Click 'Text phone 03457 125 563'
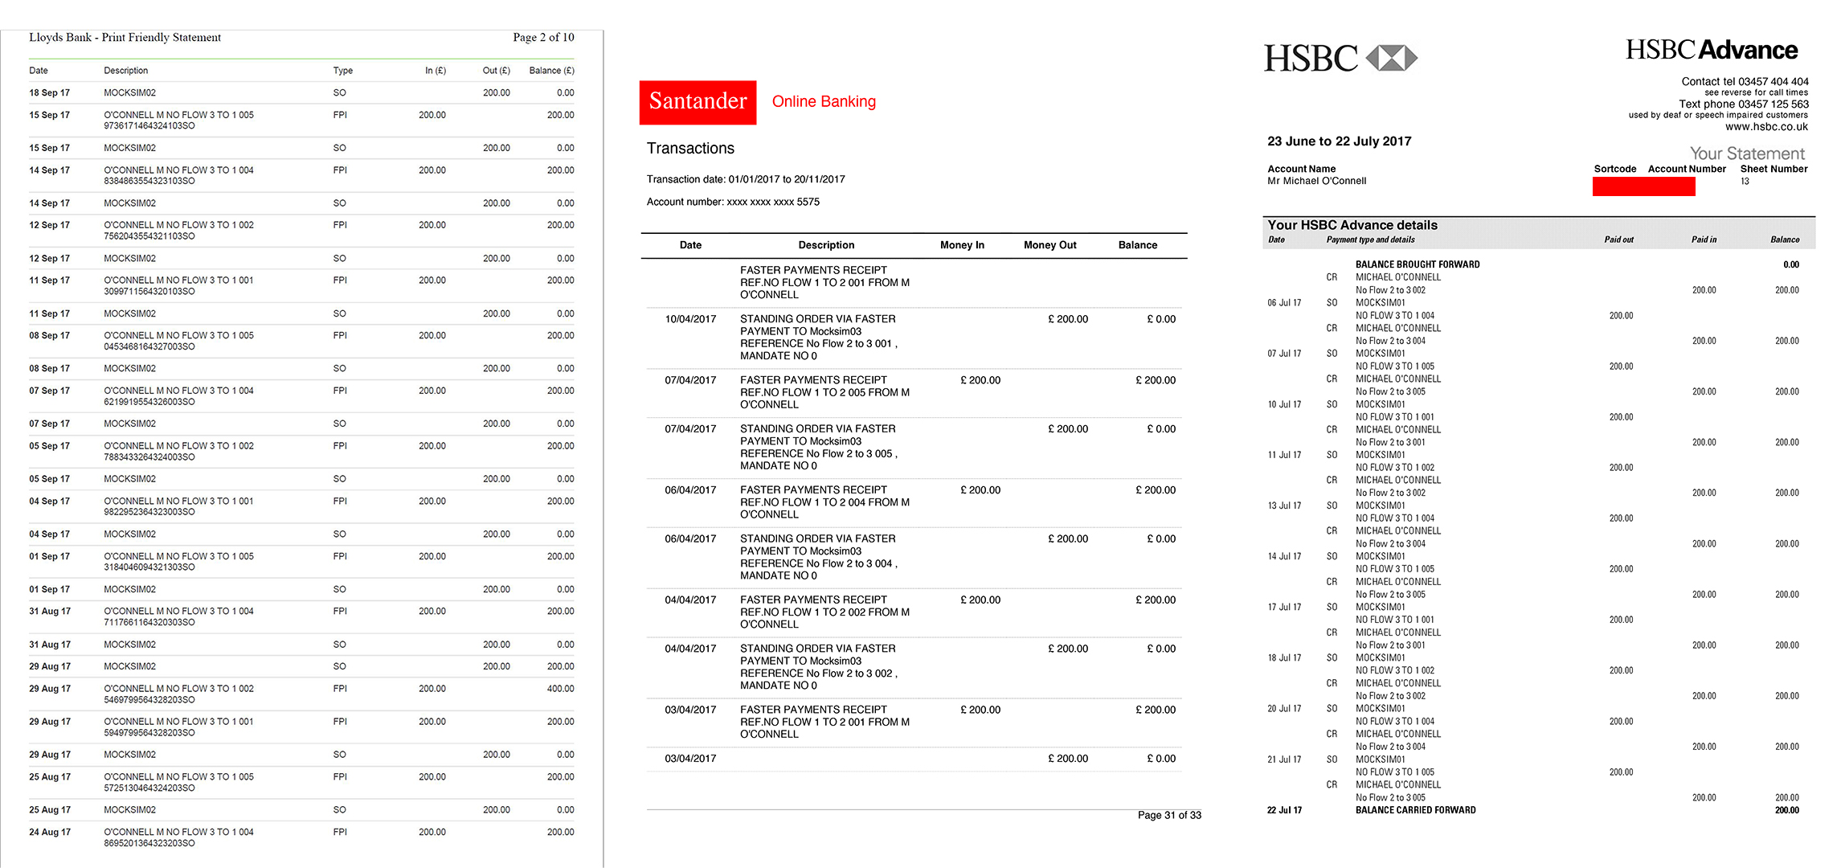 click(1743, 104)
